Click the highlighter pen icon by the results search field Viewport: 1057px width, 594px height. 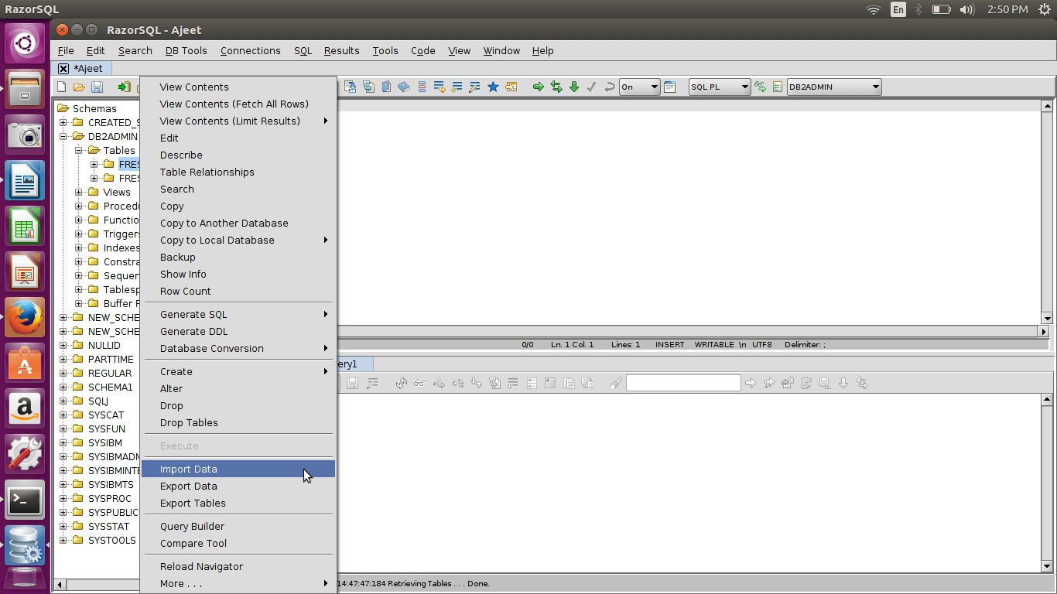tap(616, 383)
